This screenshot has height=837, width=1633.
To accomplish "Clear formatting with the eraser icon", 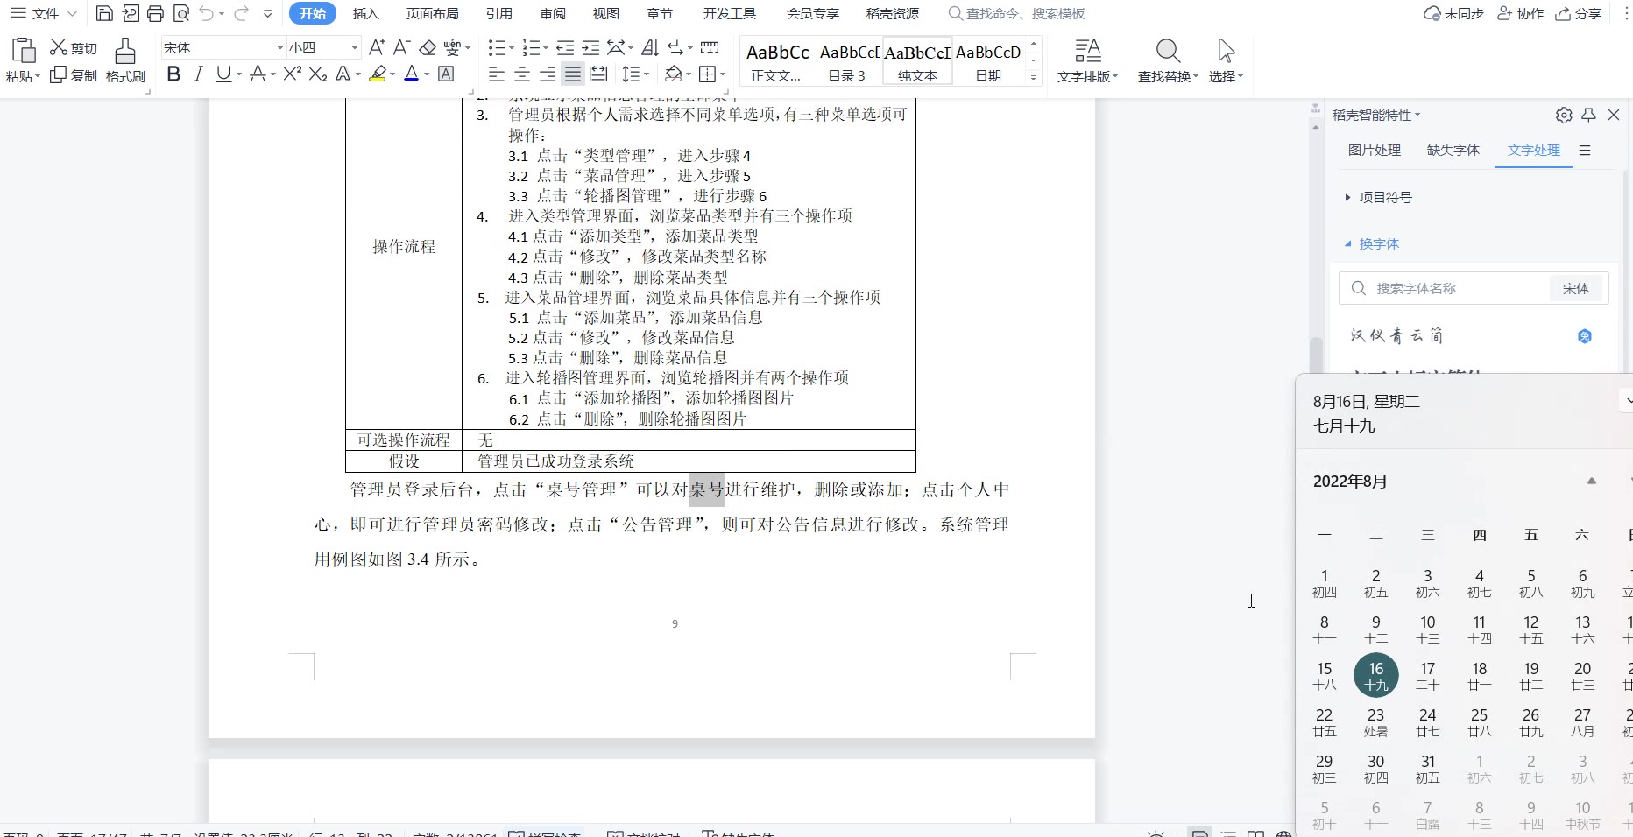I will [428, 47].
